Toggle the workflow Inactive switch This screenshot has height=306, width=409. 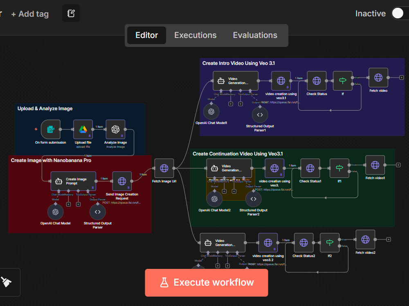click(400, 13)
